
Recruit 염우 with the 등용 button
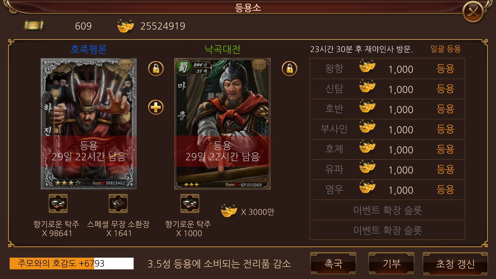(445, 190)
